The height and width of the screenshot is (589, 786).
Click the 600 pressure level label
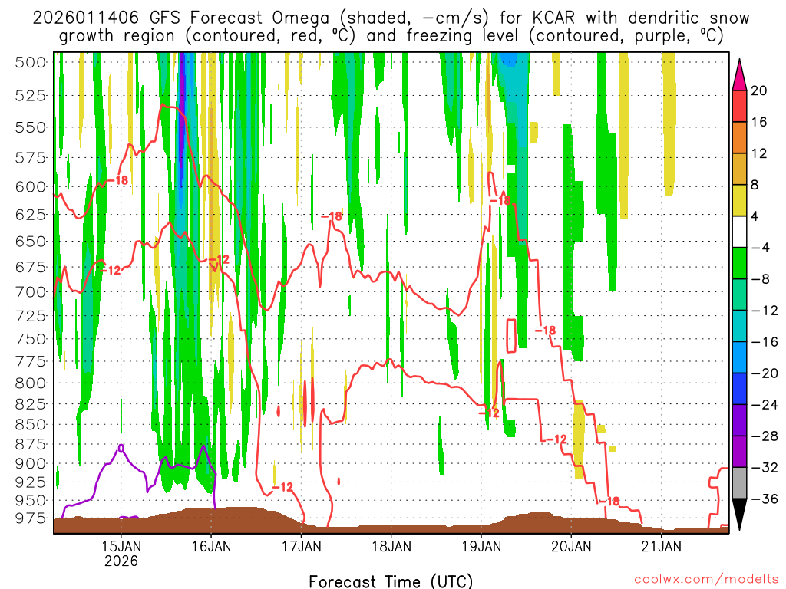point(31,187)
